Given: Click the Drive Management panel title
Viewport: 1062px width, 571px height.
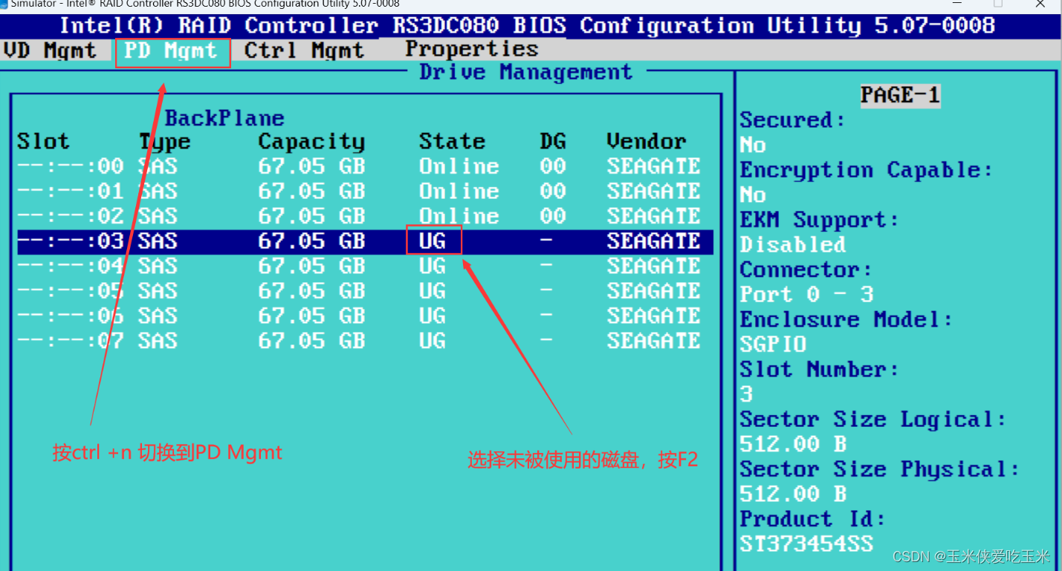Looking at the screenshot, I should coord(526,72).
